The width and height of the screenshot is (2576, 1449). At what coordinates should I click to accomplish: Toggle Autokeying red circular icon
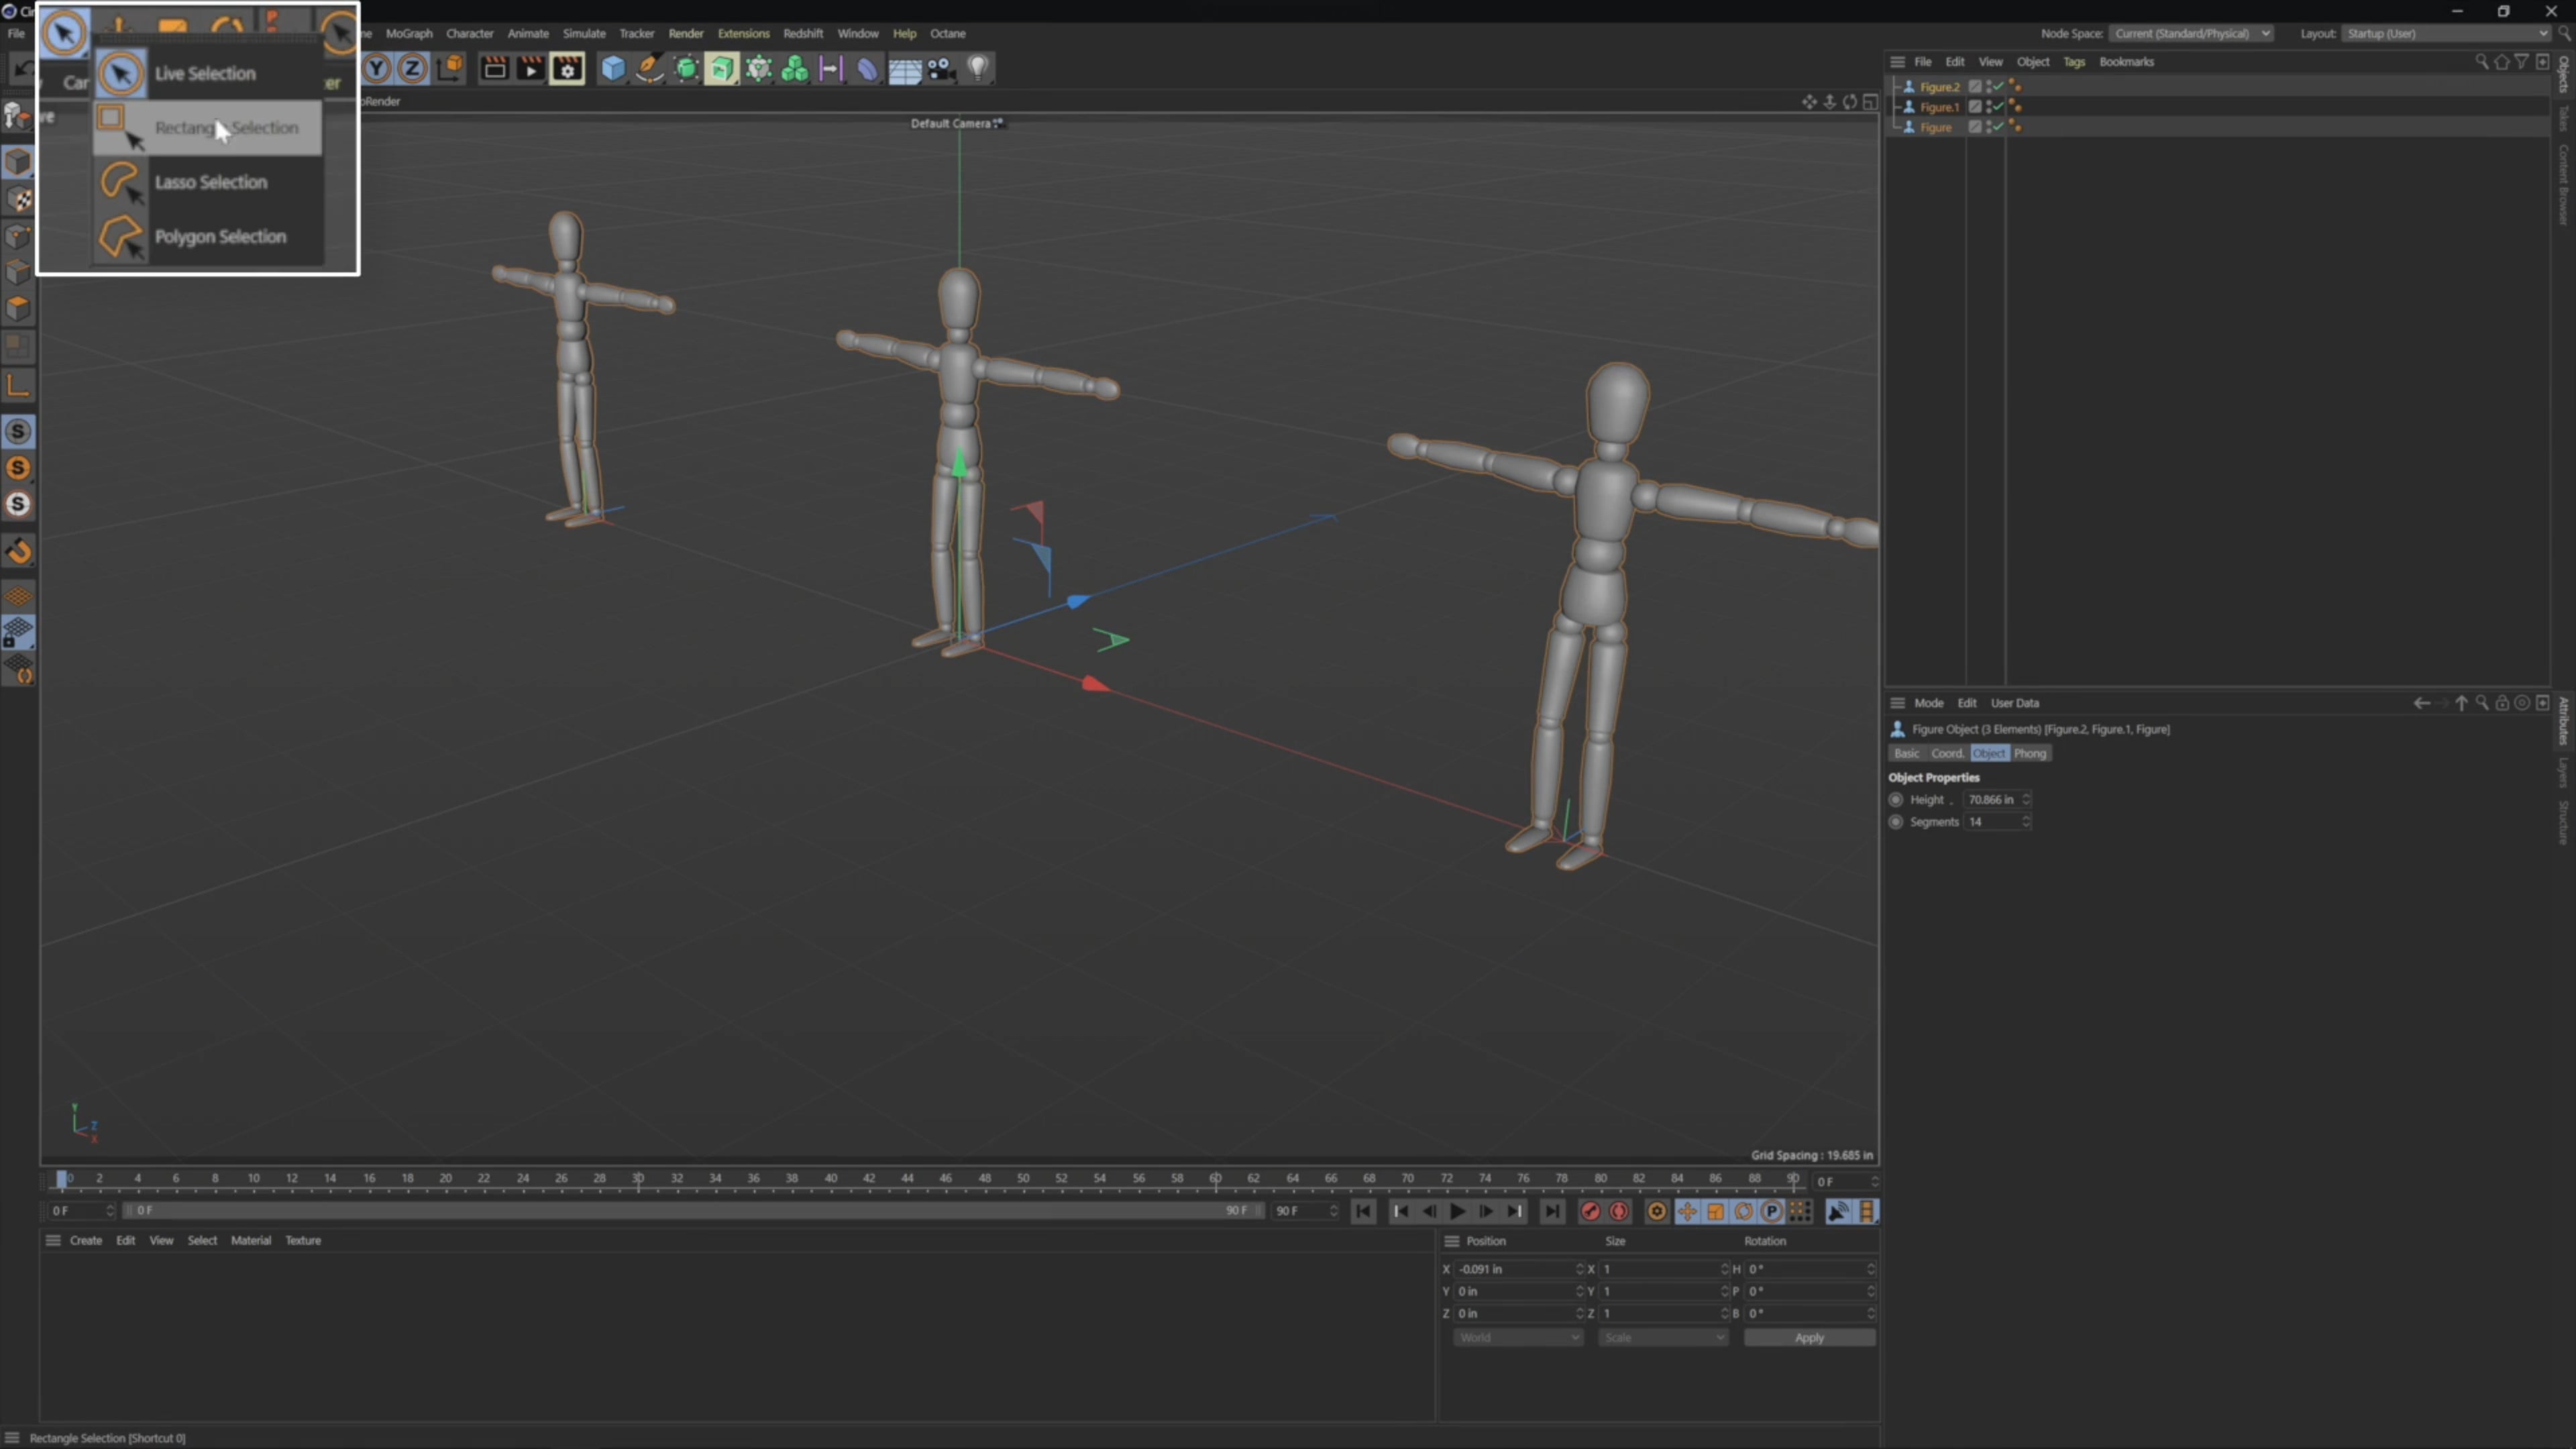(x=1619, y=1211)
